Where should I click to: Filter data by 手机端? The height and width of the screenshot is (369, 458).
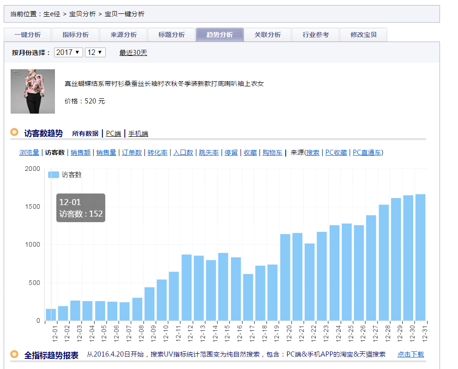click(138, 133)
